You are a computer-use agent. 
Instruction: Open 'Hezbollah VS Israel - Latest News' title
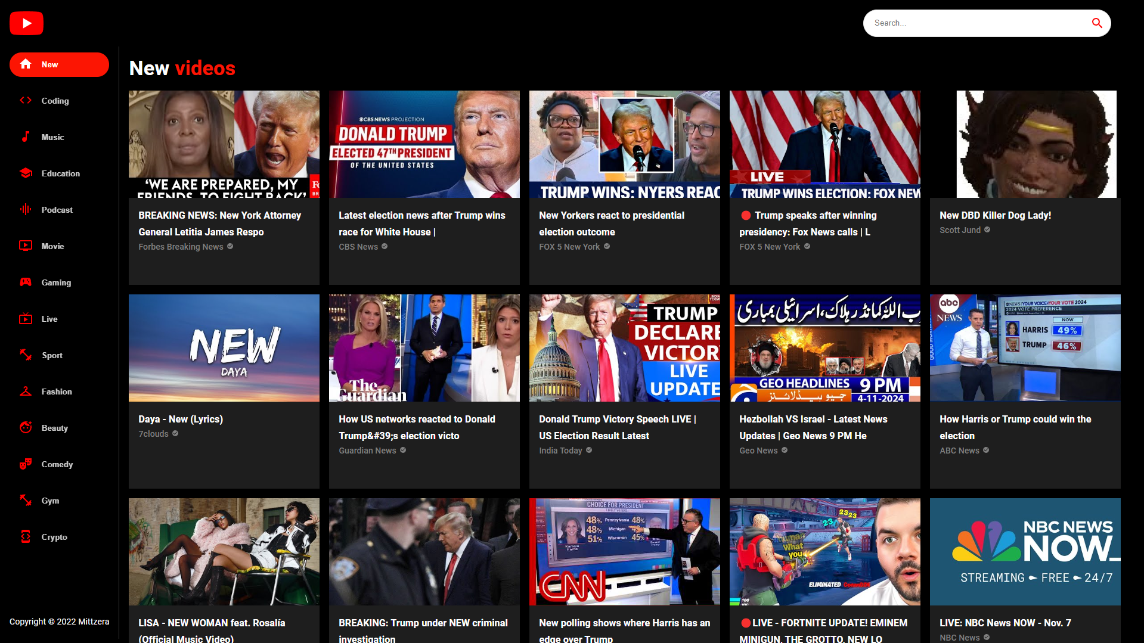(813, 427)
